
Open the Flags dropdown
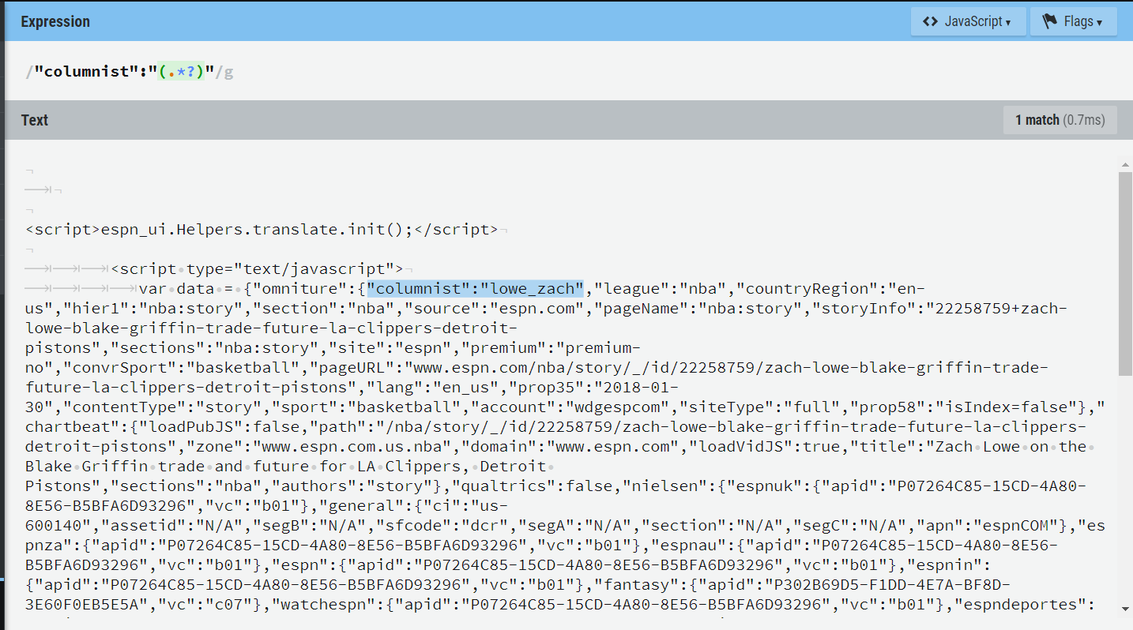pyautogui.click(x=1074, y=21)
